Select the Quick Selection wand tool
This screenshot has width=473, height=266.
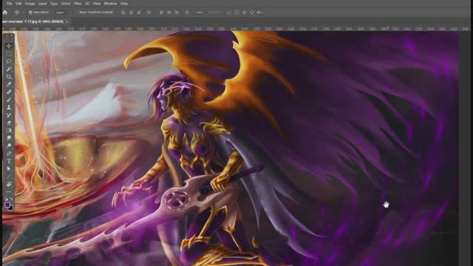9,69
